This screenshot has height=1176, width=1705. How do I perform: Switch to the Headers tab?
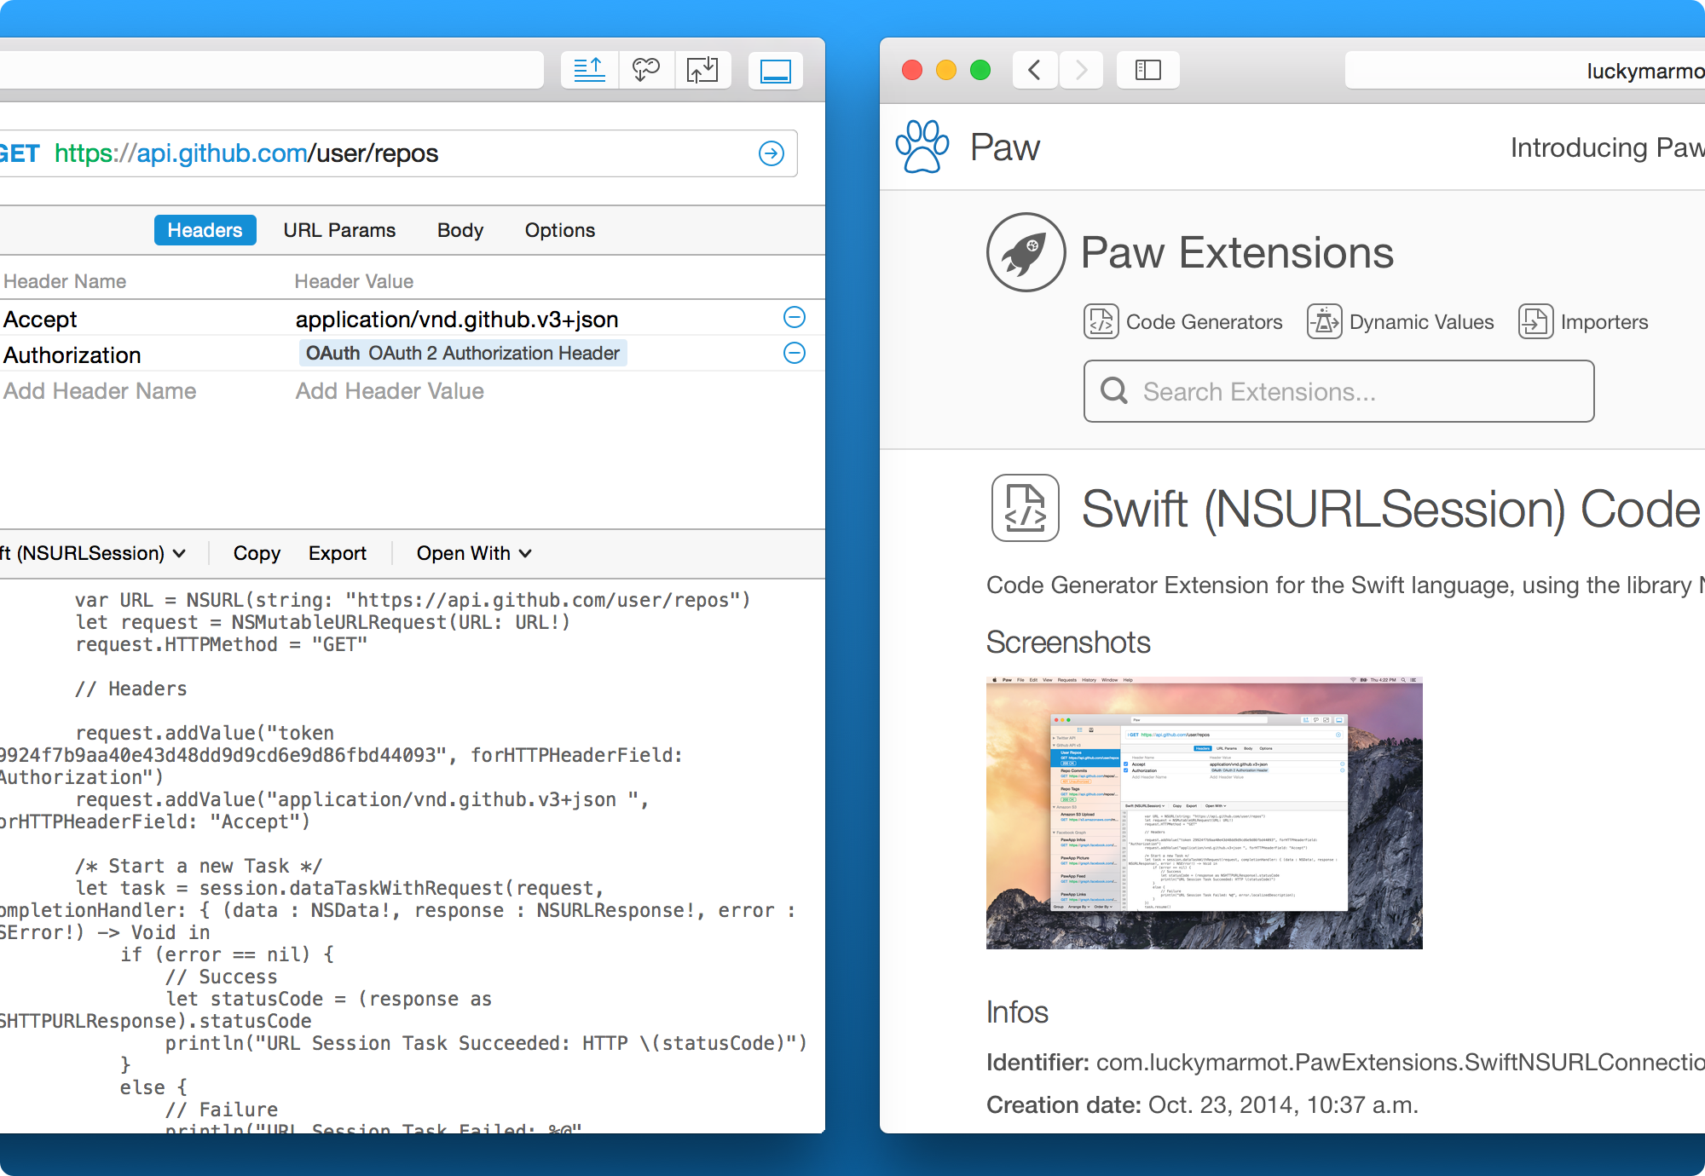pyautogui.click(x=205, y=230)
